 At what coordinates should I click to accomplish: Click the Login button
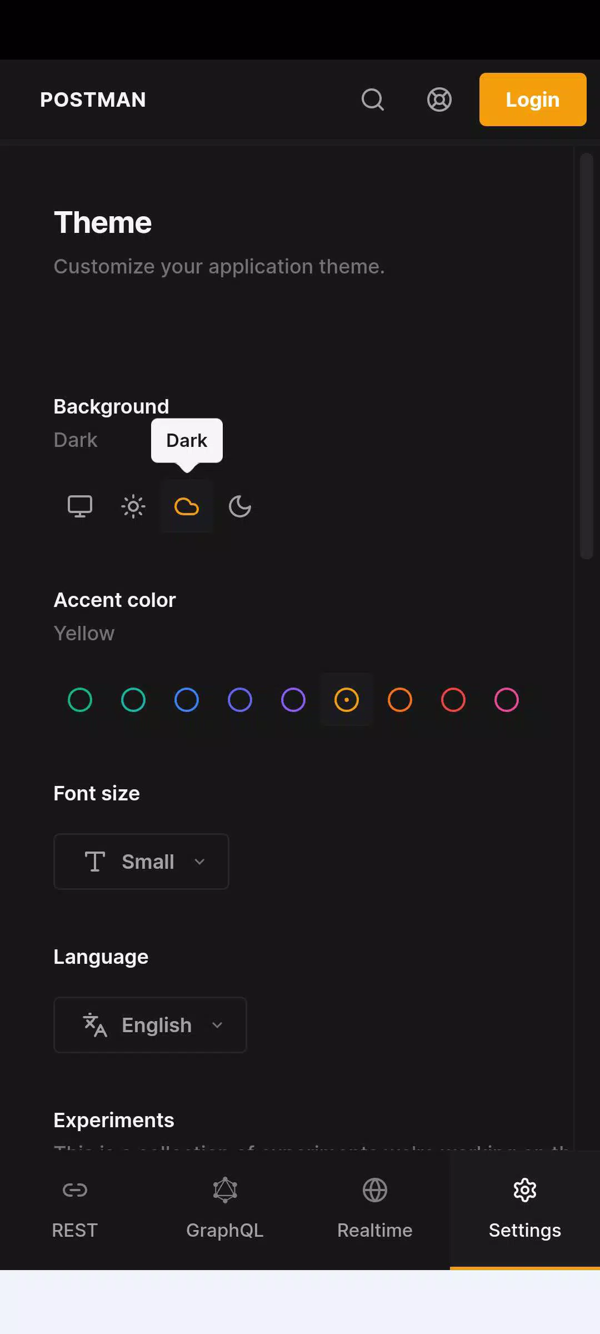pyautogui.click(x=533, y=99)
